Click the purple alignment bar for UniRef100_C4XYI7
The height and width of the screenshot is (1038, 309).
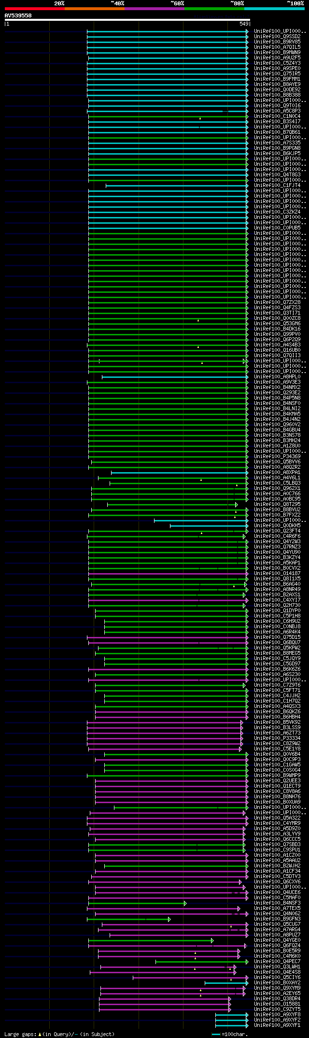[168, 600]
